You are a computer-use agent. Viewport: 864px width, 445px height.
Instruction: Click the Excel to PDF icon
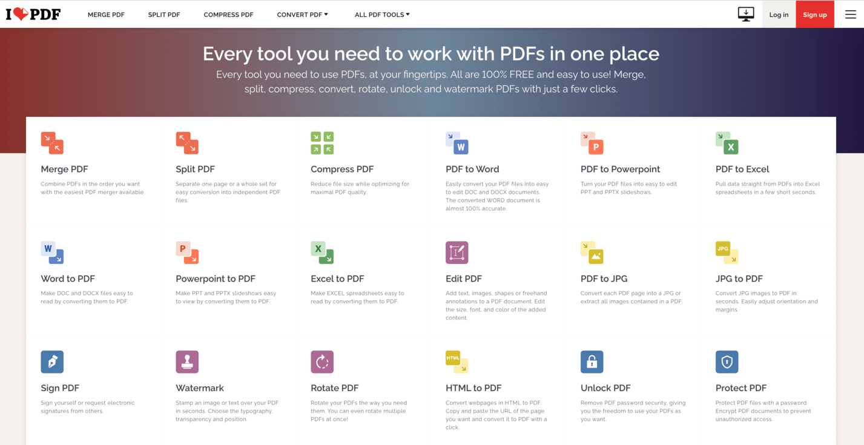(x=322, y=252)
